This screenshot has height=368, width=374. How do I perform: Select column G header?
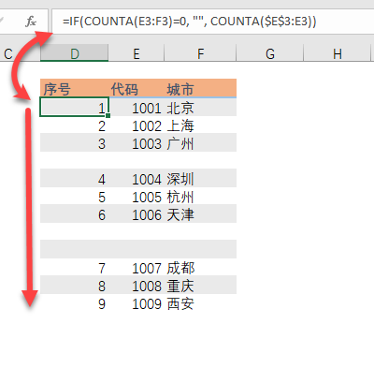pos(270,53)
